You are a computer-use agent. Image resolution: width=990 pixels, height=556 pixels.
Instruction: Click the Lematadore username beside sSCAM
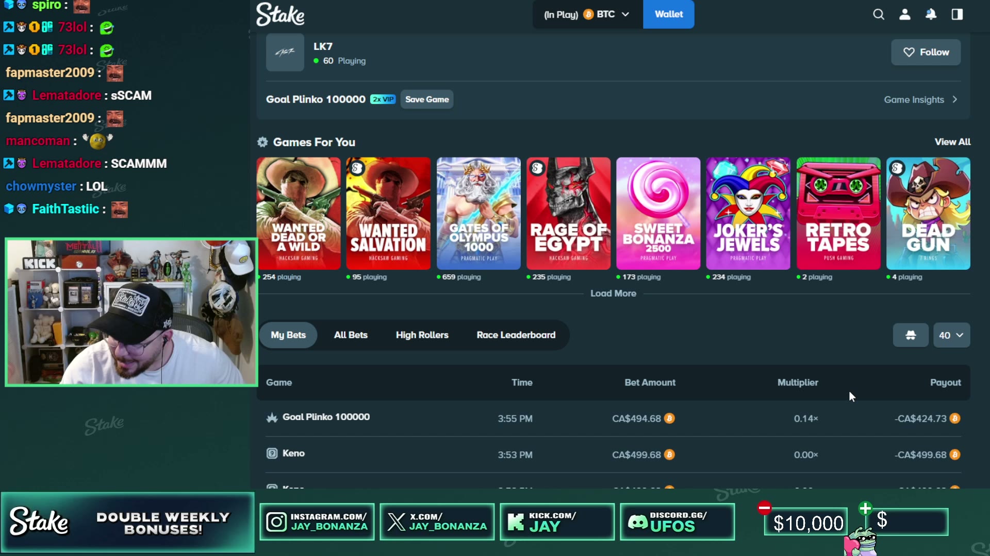click(x=67, y=95)
